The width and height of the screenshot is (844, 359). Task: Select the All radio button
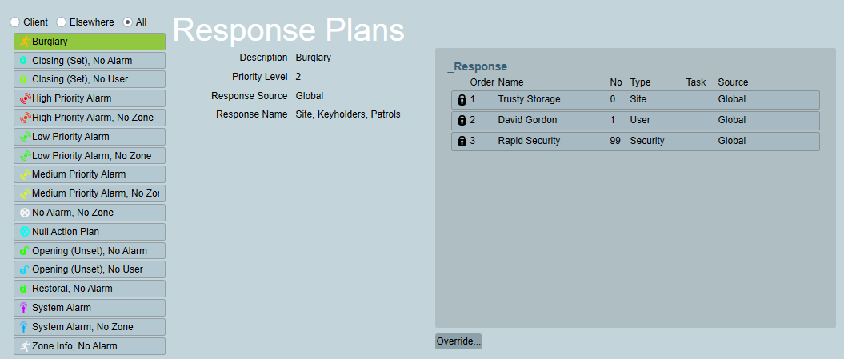click(127, 22)
